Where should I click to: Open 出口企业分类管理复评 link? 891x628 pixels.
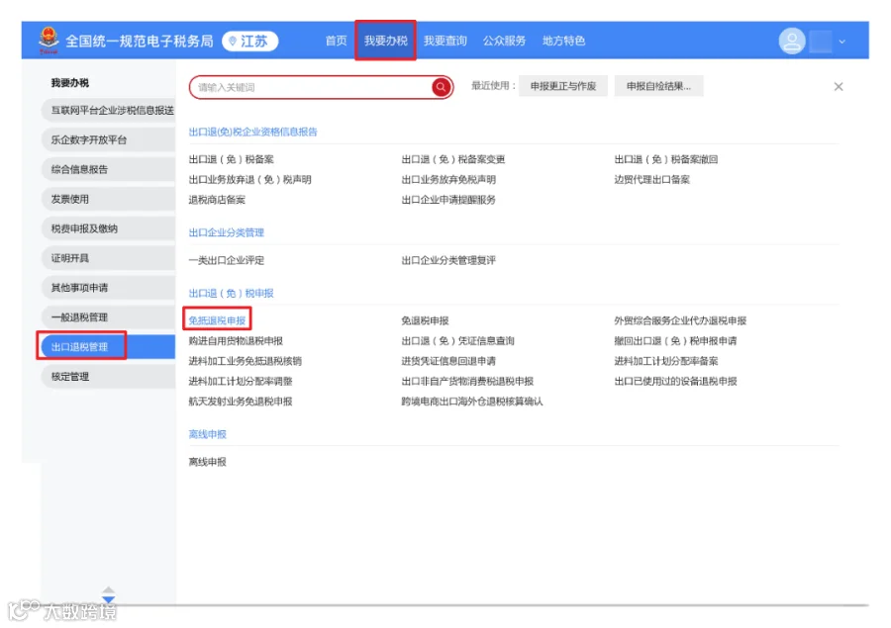tap(448, 260)
